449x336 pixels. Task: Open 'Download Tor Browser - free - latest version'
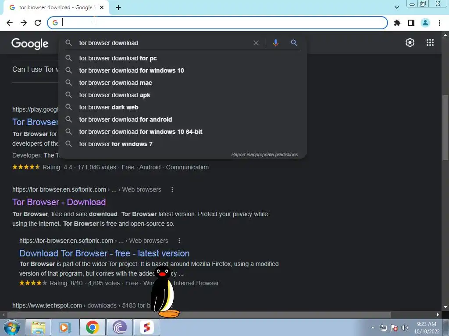click(104, 253)
